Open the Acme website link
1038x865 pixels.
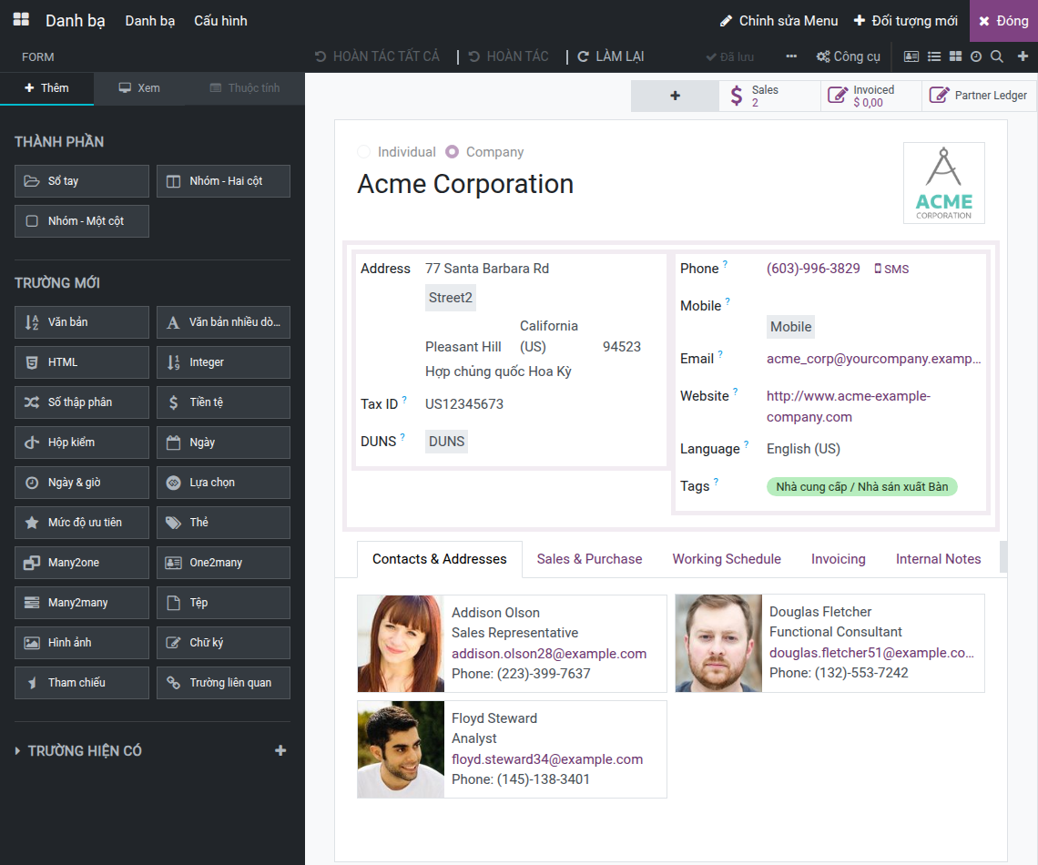(x=848, y=406)
